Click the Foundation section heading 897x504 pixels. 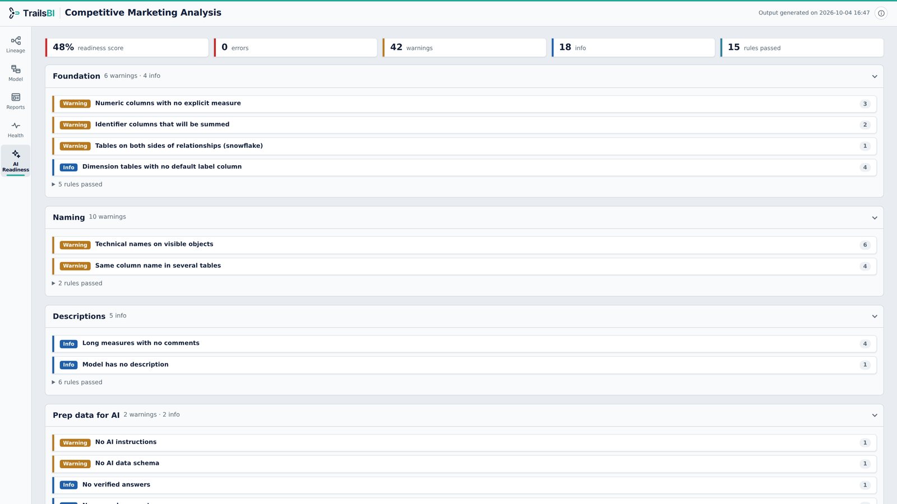pyautogui.click(x=76, y=76)
